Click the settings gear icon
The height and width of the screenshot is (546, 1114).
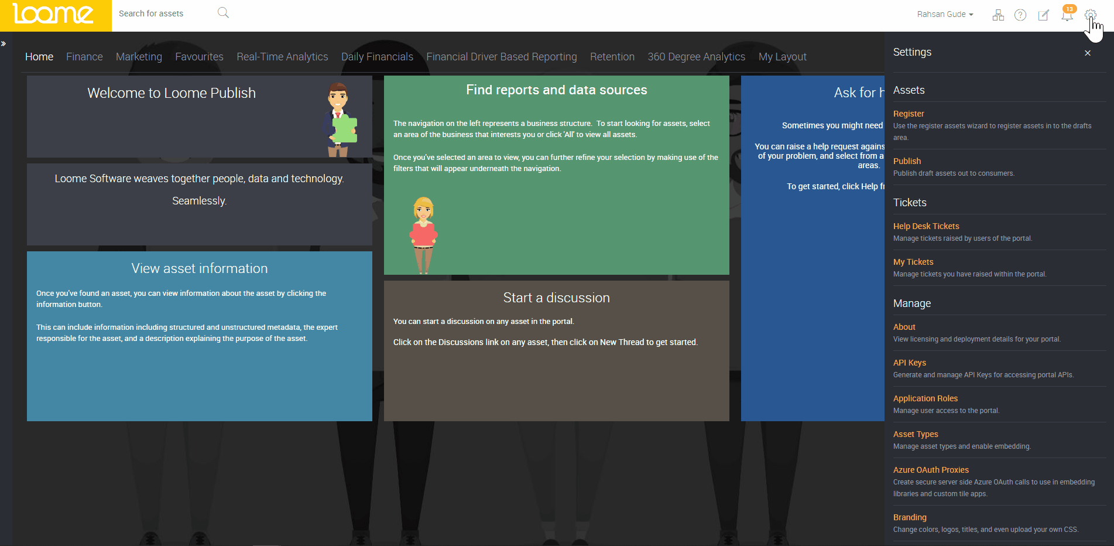click(1090, 15)
